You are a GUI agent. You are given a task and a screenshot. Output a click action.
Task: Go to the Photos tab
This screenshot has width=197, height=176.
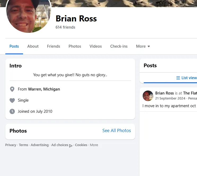click(75, 46)
